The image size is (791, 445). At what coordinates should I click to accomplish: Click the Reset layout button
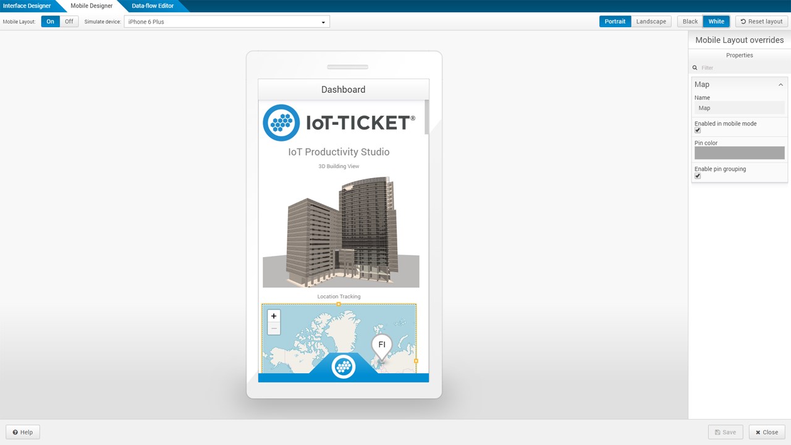[x=761, y=22]
